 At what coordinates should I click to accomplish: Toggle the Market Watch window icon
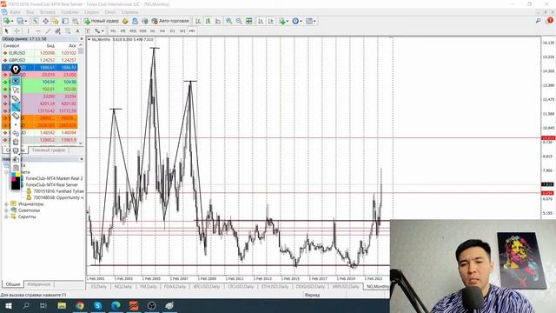point(36,21)
